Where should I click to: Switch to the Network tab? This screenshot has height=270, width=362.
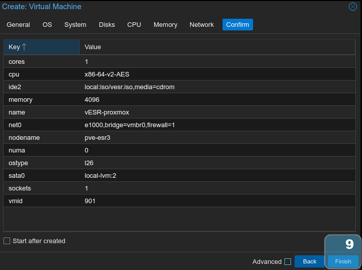coord(201,24)
